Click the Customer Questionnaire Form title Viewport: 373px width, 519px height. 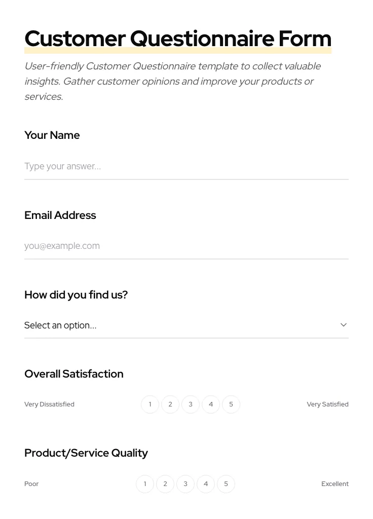(x=178, y=38)
